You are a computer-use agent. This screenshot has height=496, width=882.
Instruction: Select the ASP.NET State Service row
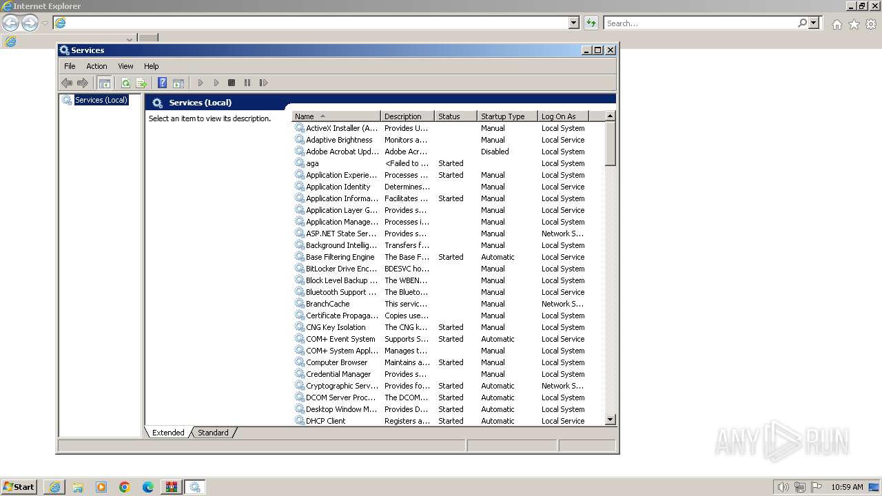coord(448,234)
